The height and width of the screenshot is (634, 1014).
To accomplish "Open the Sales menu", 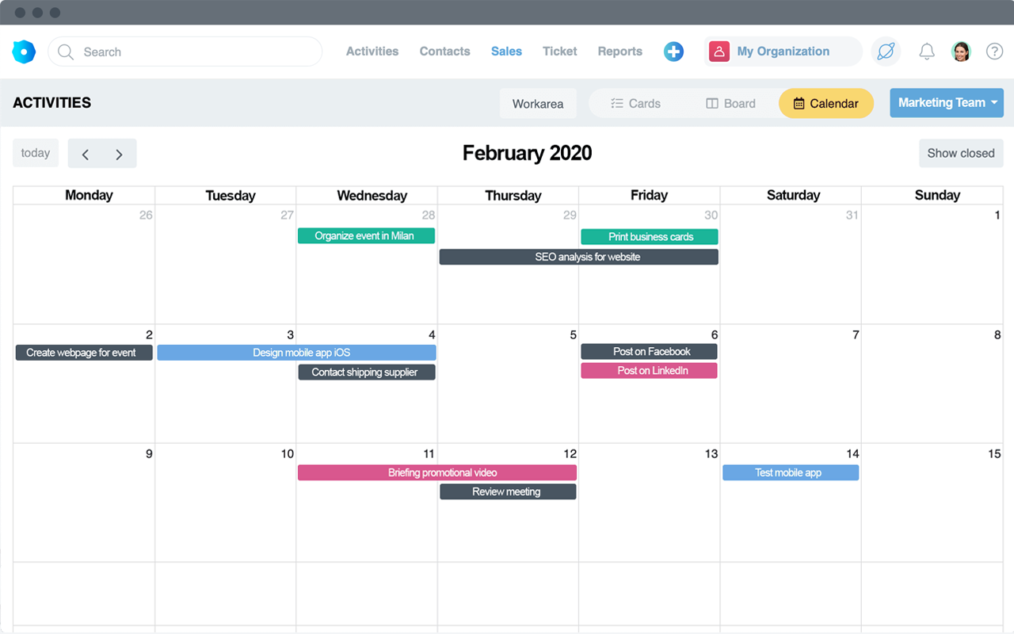I will coord(506,52).
